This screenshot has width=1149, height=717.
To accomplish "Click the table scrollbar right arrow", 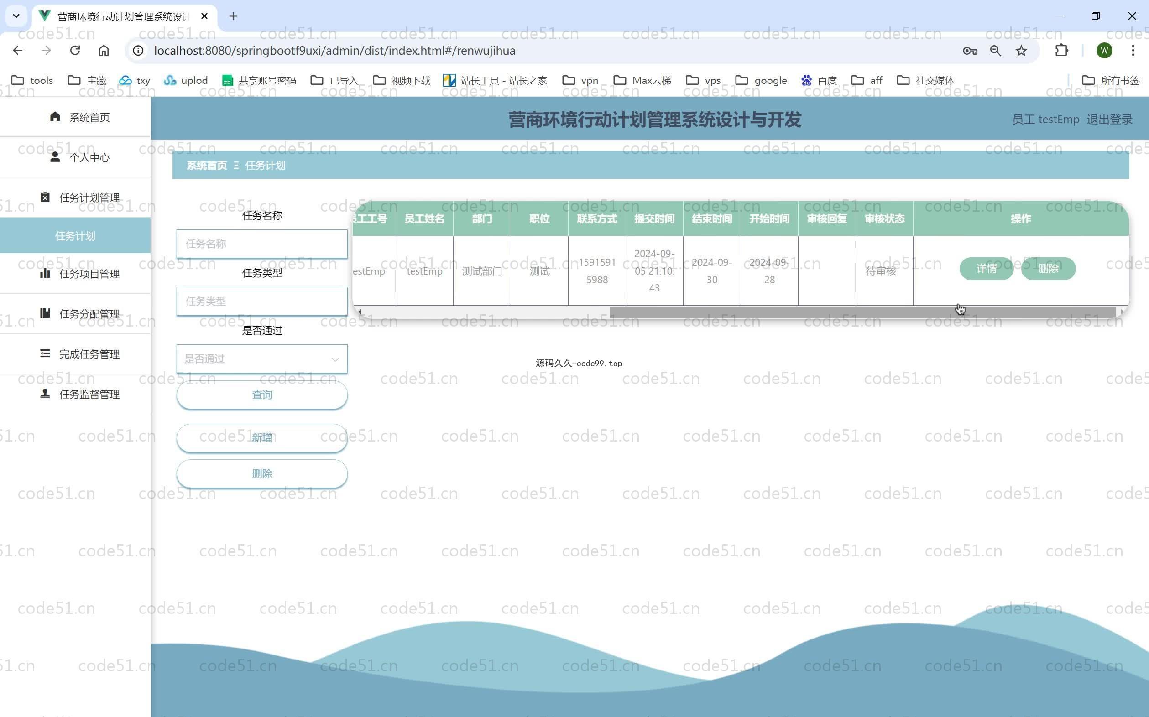I will click(1122, 312).
